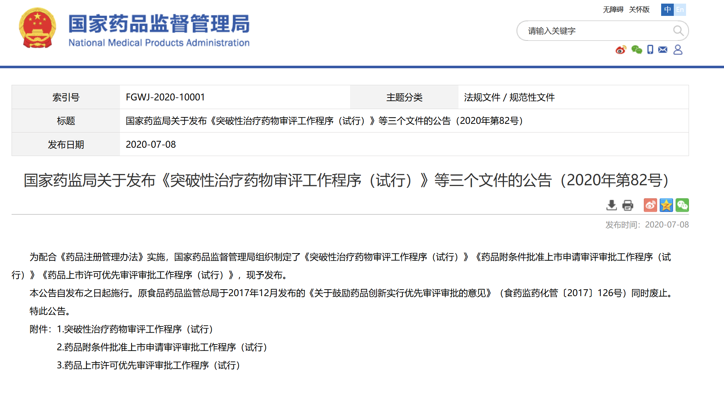This screenshot has height=403, width=724.
Task: Click the Weibo icon in header
Action: pyautogui.click(x=621, y=50)
